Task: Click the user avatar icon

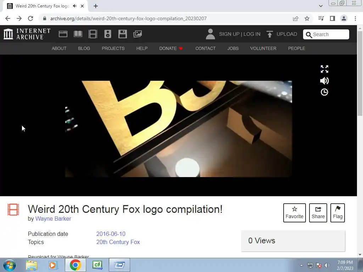Action: coord(210,34)
